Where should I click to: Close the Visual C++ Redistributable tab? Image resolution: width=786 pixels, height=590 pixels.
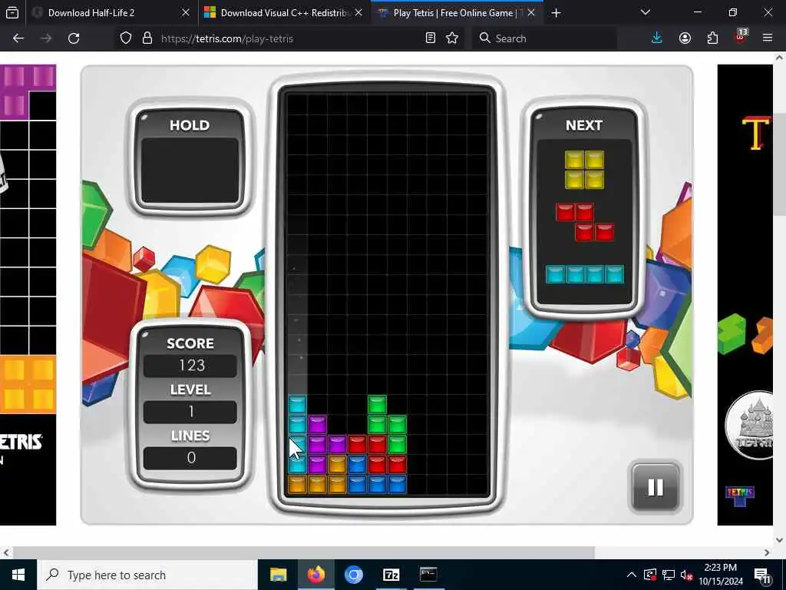coord(358,13)
